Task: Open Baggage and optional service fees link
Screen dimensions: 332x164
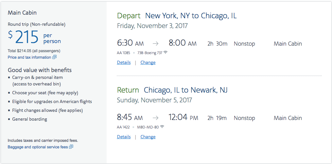Action: [x=38, y=147]
